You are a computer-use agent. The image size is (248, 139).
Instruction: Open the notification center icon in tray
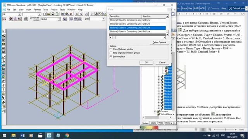[x=242, y=136]
